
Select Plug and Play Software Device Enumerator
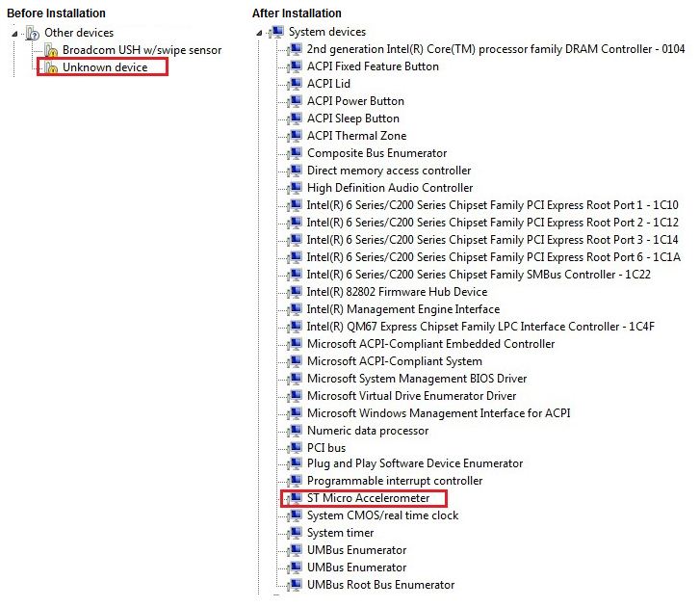[415, 463]
